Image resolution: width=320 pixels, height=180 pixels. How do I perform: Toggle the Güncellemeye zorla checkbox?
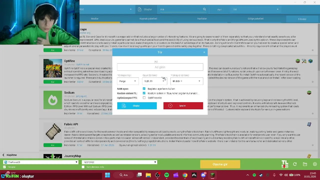[83, 167]
